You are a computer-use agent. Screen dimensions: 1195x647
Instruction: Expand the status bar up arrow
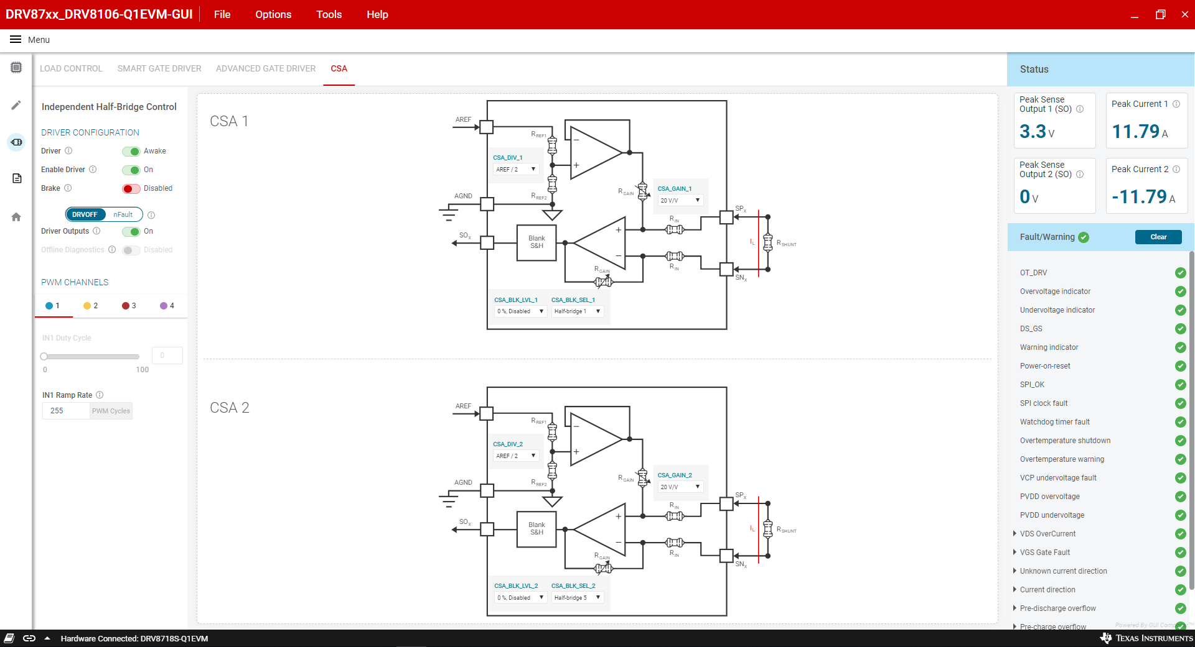click(x=47, y=638)
